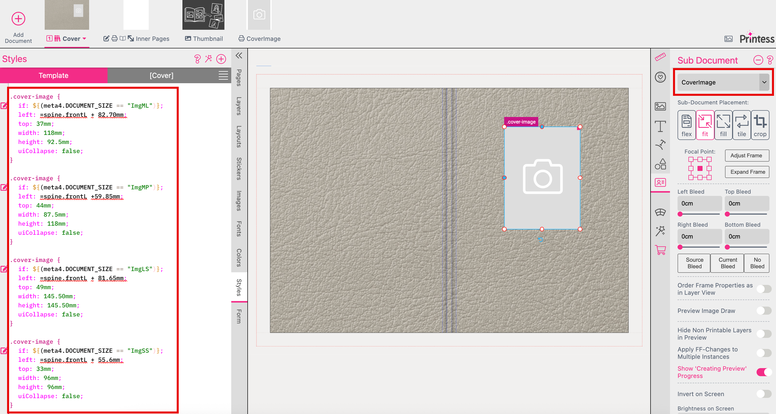This screenshot has width=776, height=414.
Task: Click the Styles magic wand icon
Action: 209,59
